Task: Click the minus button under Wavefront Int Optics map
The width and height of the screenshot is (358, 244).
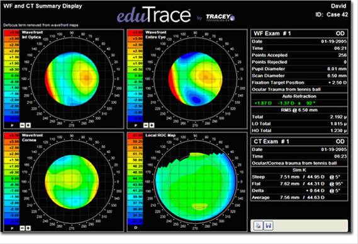Action: tap(22, 125)
